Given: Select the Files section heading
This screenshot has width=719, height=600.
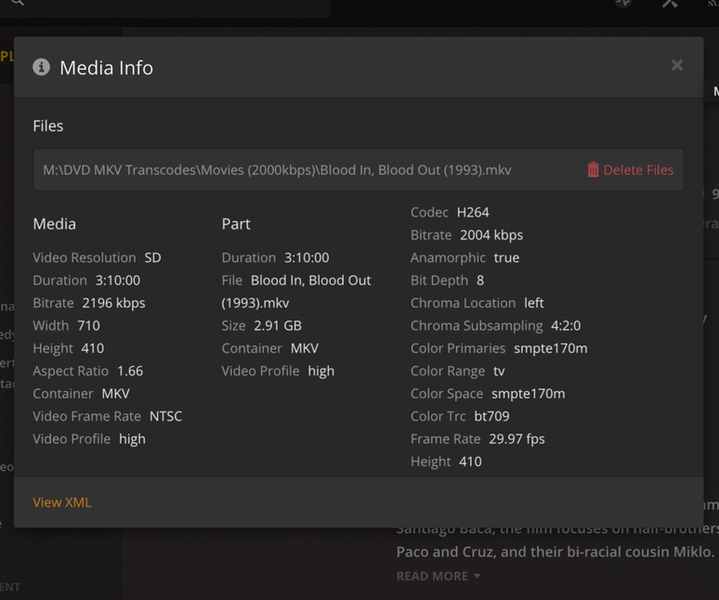Looking at the screenshot, I should pyautogui.click(x=48, y=126).
